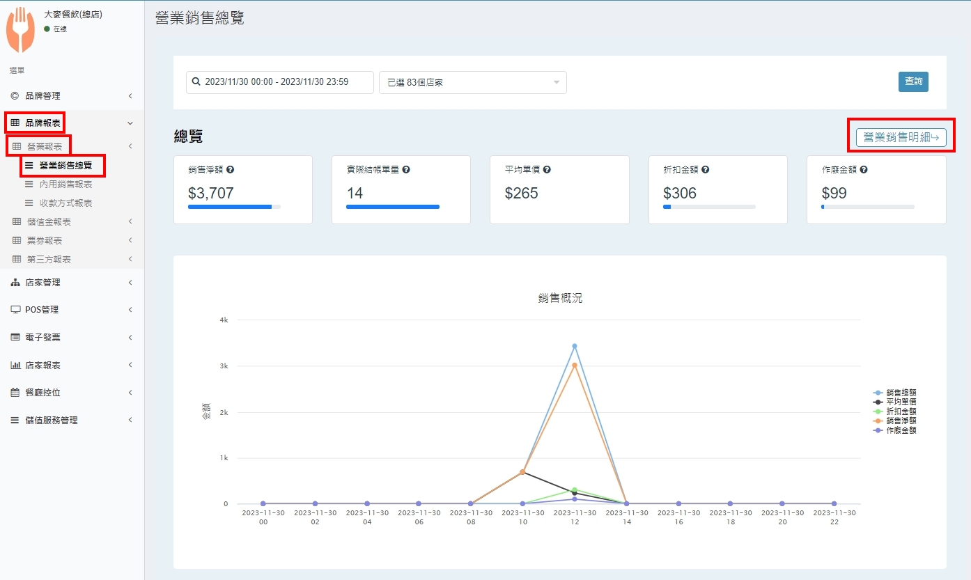Click the search icon in date range field

[x=196, y=82]
